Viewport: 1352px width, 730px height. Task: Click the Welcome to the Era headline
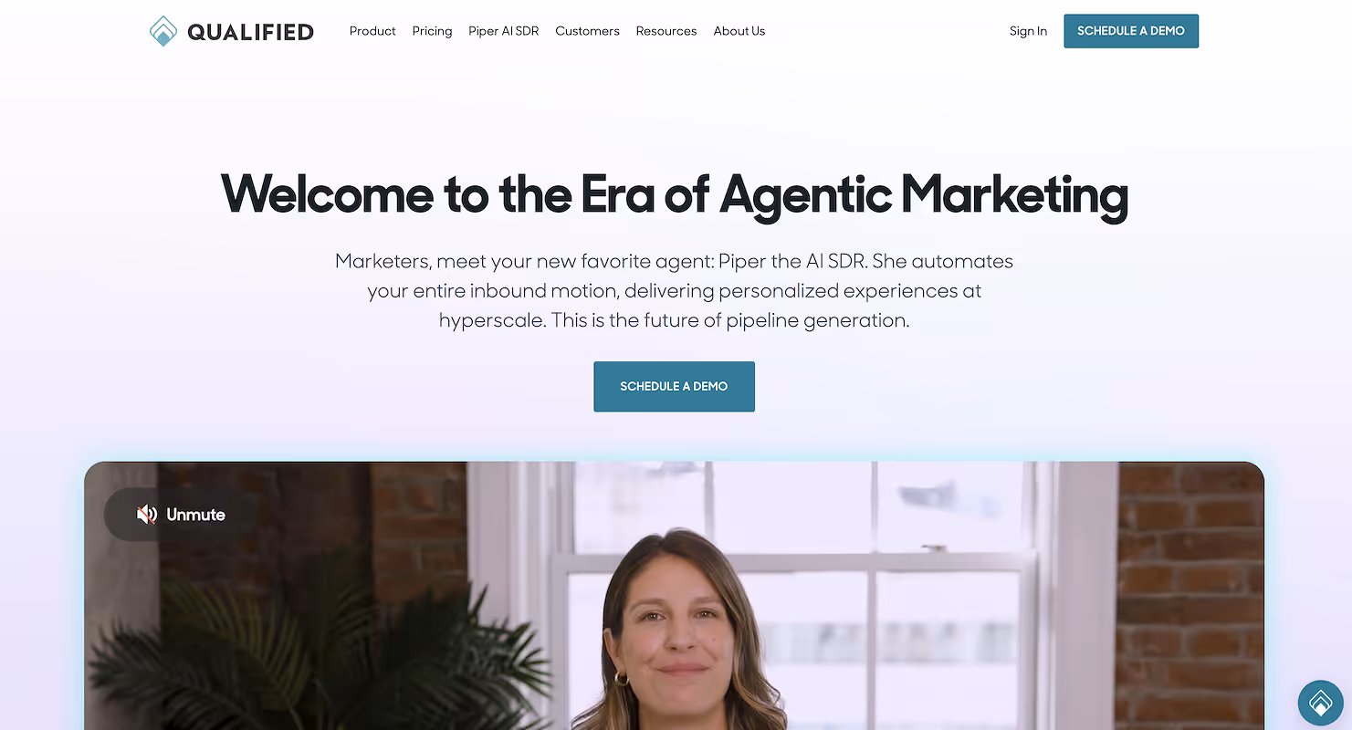(x=675, y=194)
